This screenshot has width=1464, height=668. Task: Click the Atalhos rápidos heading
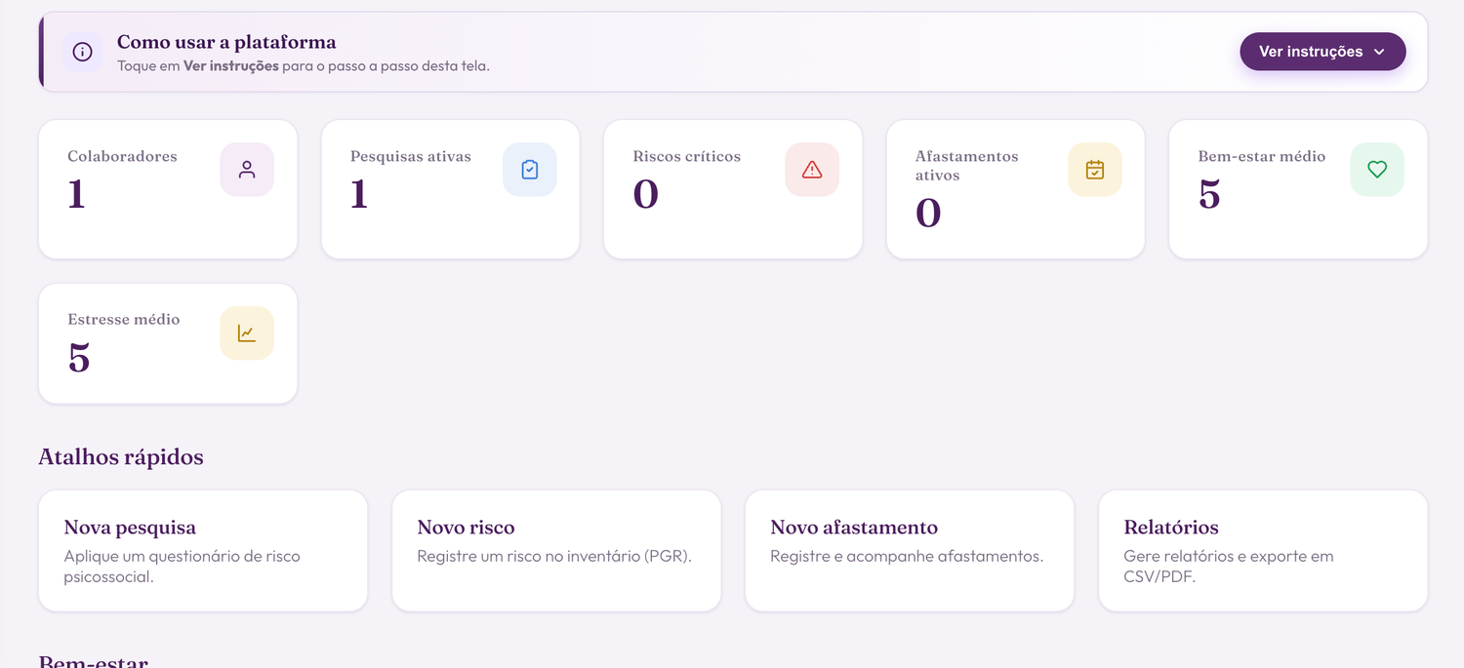pyautogui.click(x=121, y=457)
